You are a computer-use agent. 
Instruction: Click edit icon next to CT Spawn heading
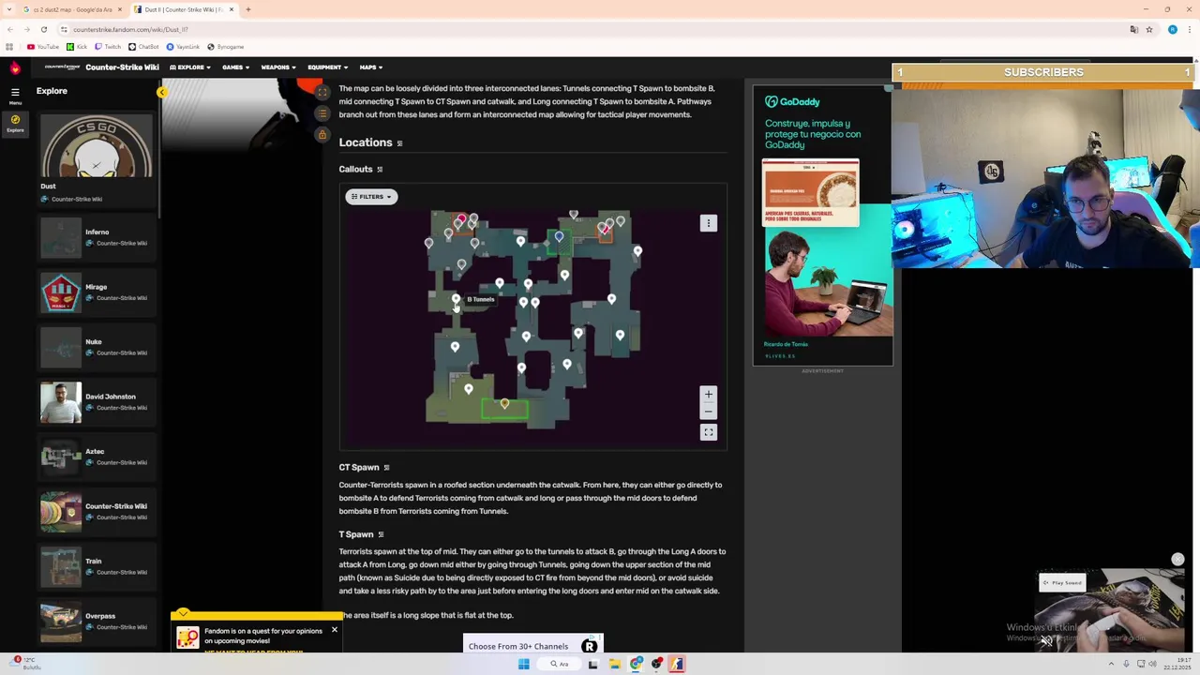(x=386, y=468)
